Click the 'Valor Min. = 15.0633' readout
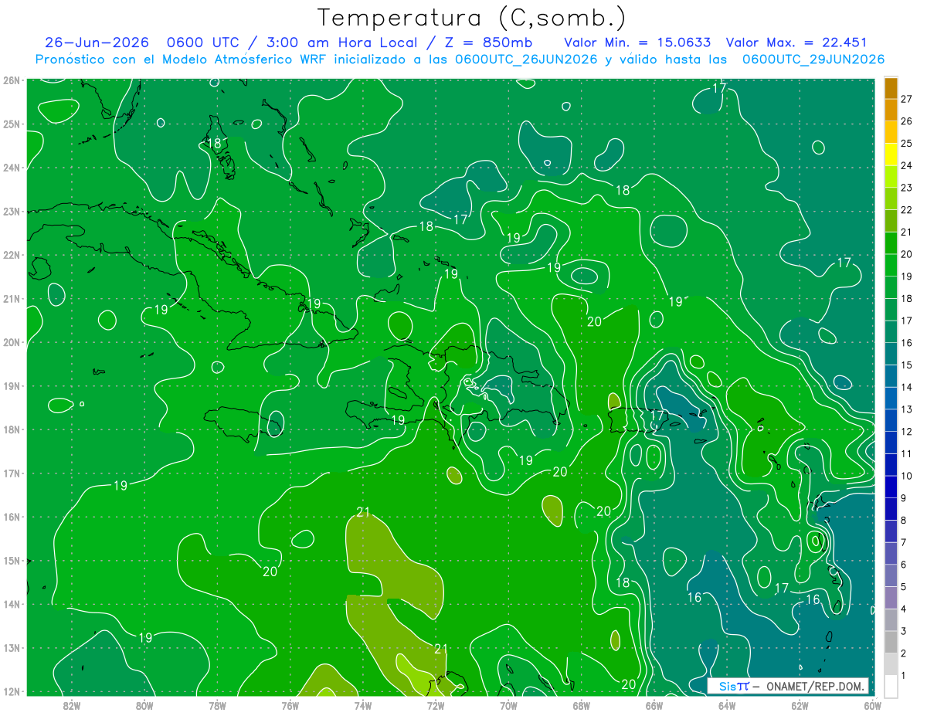 [x=637, y=42]
